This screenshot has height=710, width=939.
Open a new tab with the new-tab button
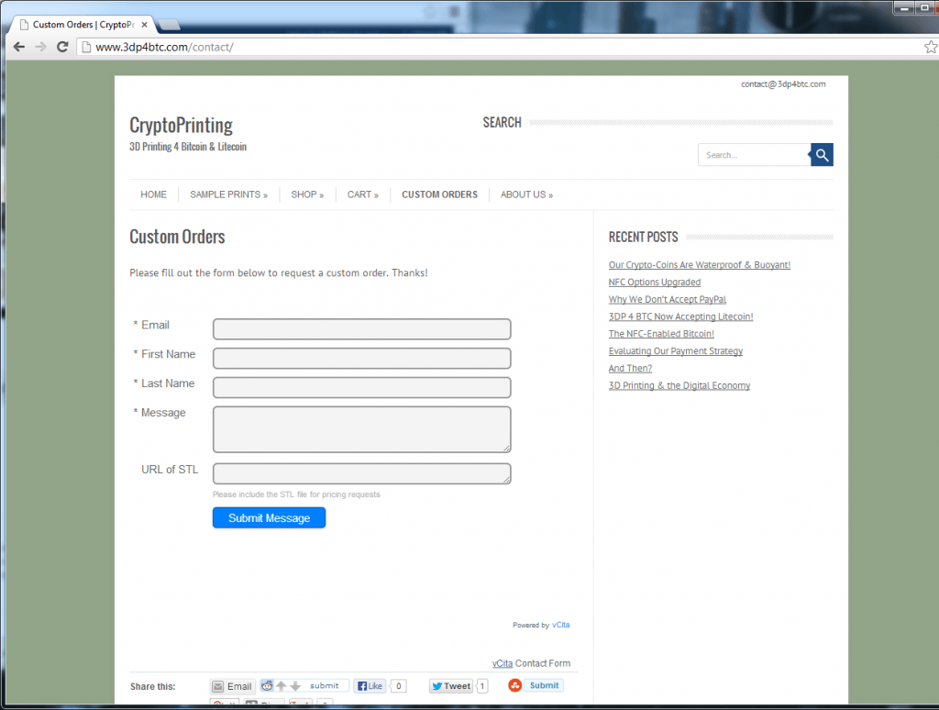pos(170,25)
